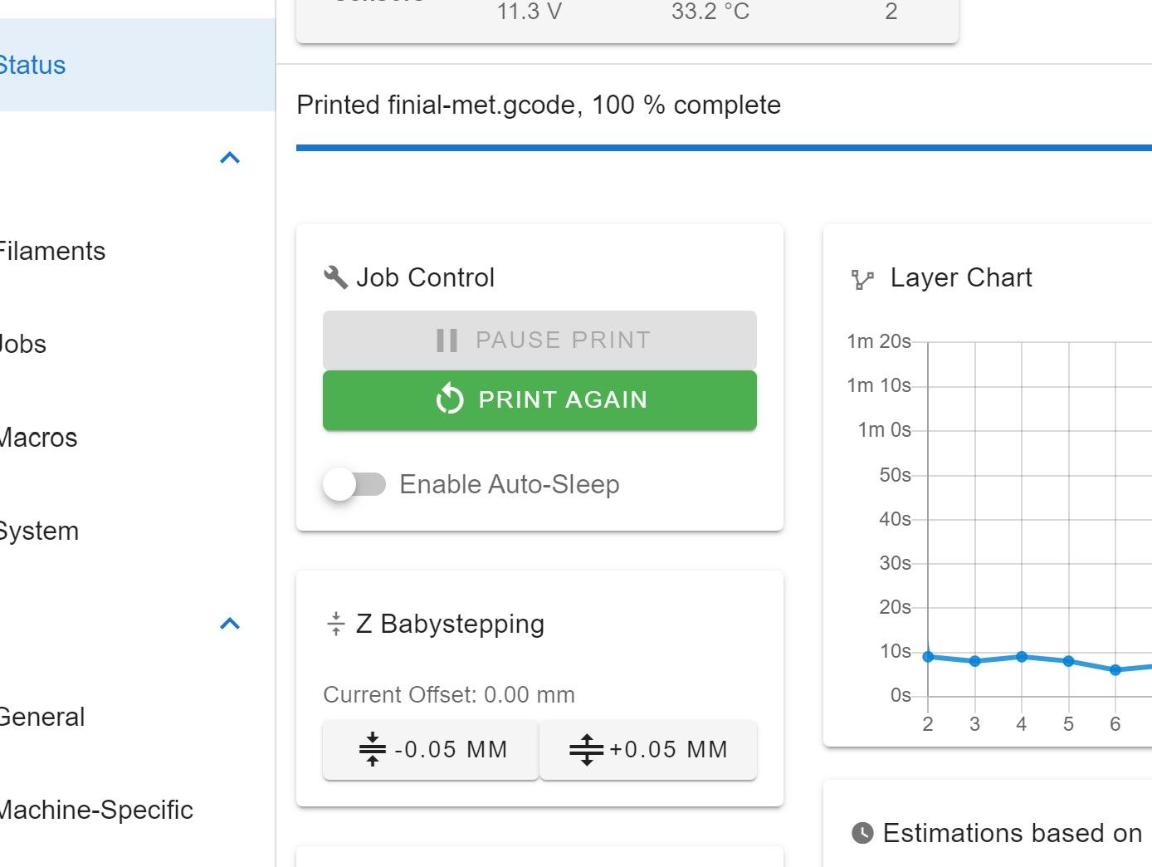The image size is (1152, 867).
Task: Open Machine-Specific settings
Action: tap(96, 810)
